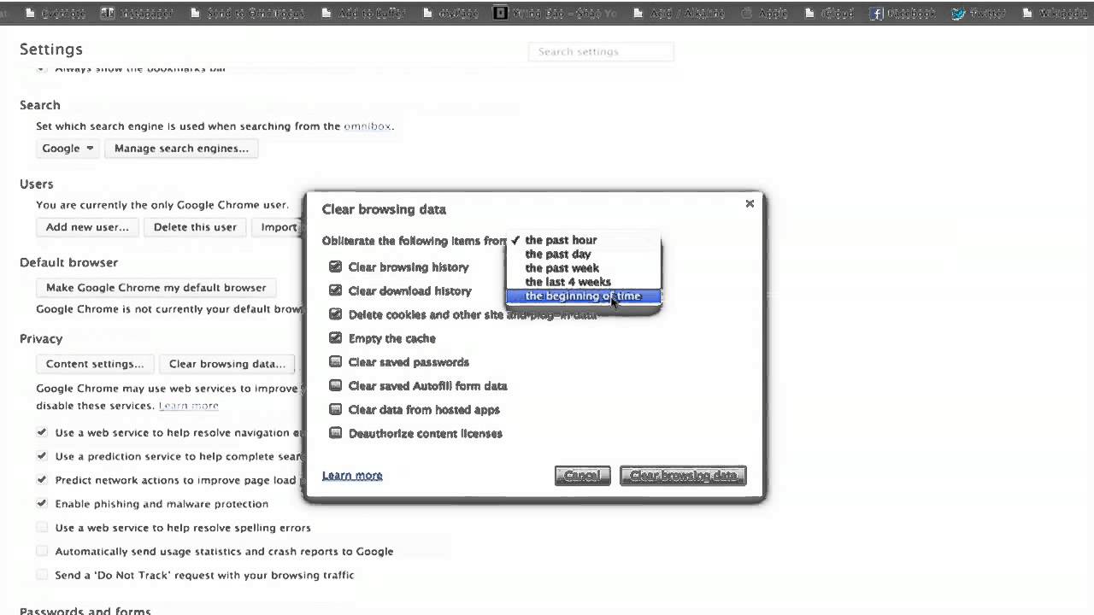Toggle the prediction service checkbox
Image resolution: width=1094 pixels, height=615 pixels.
42,456
